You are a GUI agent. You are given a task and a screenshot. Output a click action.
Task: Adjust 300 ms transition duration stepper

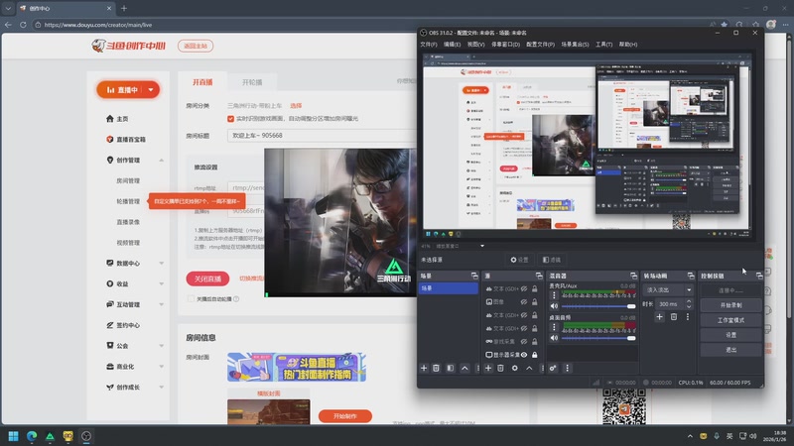(x=689, y=304)
